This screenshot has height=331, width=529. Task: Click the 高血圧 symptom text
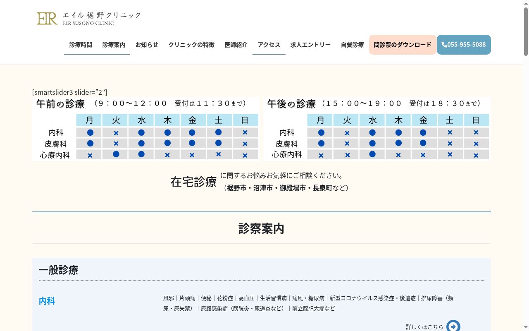pos(246,298)
